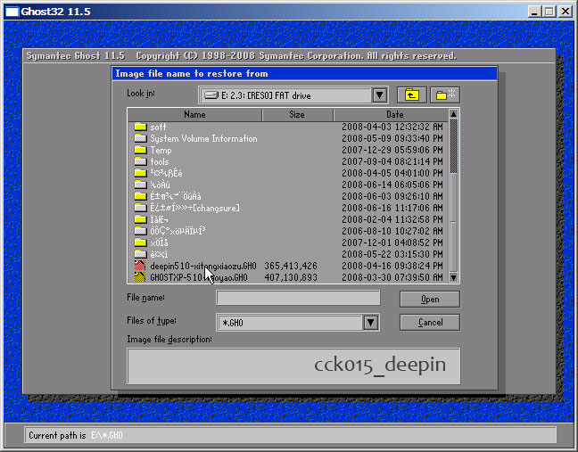Click the file list scrollbar up arrow
This screenshot has height=452, width=578.
tap(453, 114)
